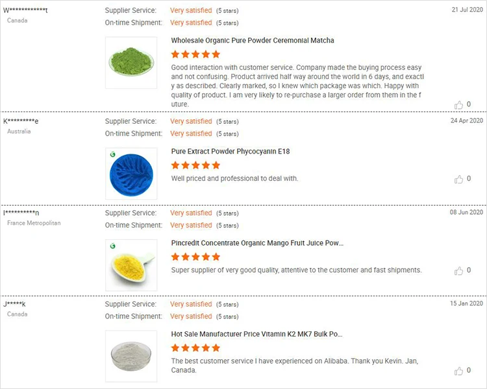Open green matcha powder product thumbnail
487x389 pixels.
[131, 62]
